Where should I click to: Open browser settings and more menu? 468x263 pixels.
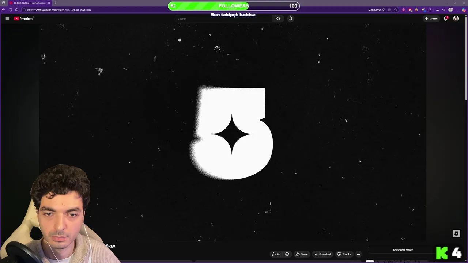click(457, 10)
